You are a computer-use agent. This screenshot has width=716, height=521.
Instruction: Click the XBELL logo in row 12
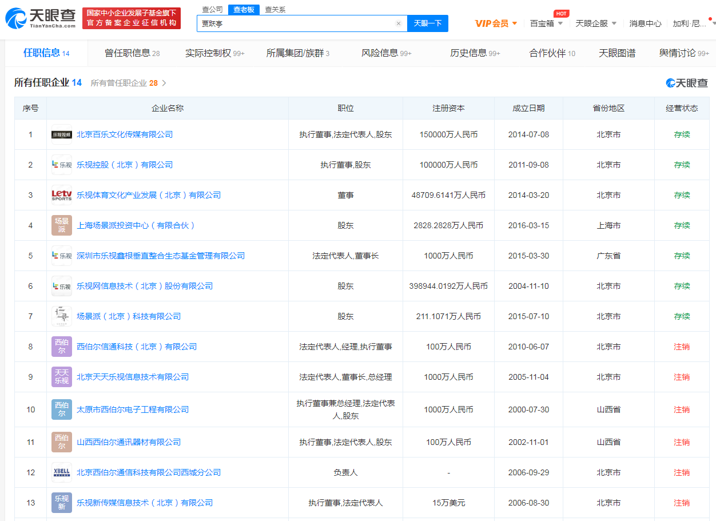pos(62,472)
